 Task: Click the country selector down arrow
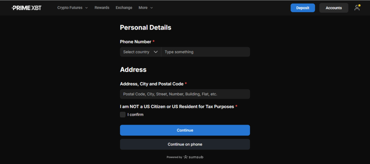(x=156, y=52)
